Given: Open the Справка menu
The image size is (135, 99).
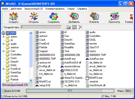Looking at the screenshot, I should coord(82,9).
